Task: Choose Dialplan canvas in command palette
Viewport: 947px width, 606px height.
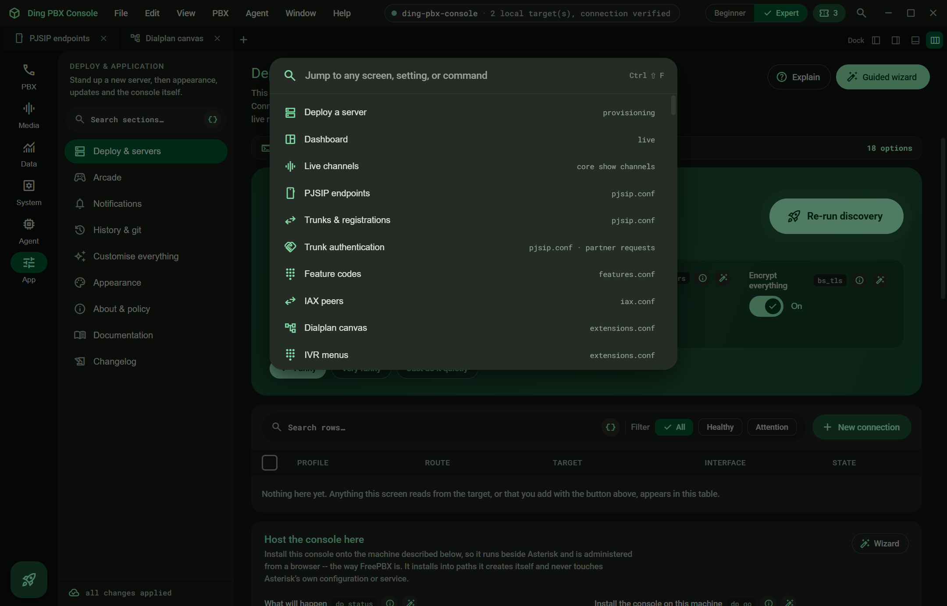Action: (470, 328)
